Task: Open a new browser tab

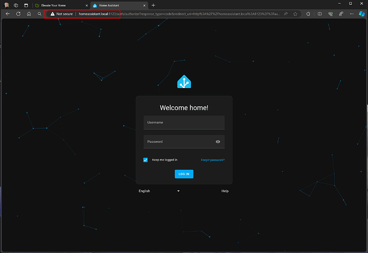Action: 154,5
